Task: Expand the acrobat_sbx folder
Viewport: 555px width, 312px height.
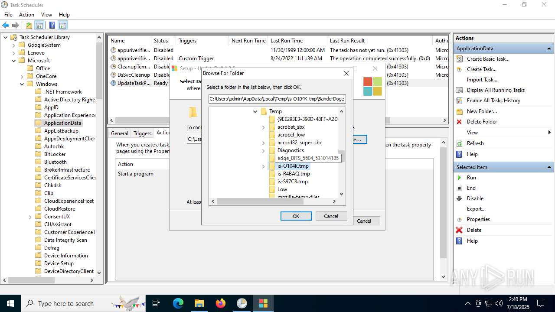Action: (263, 127)
